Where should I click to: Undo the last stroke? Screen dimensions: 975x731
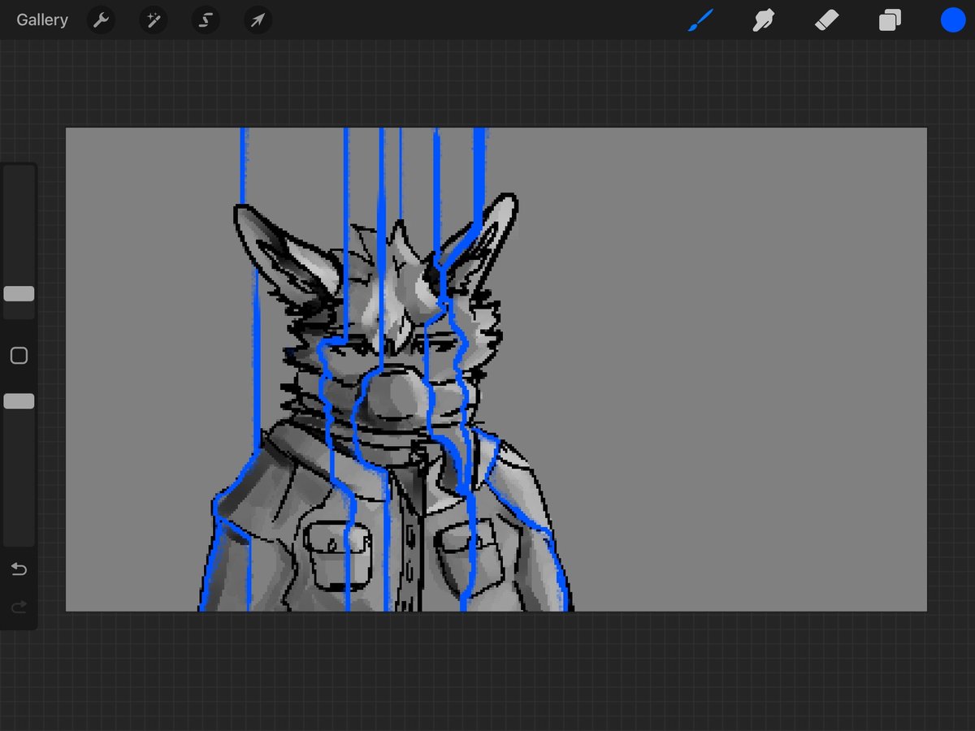[x=19, y=569]
